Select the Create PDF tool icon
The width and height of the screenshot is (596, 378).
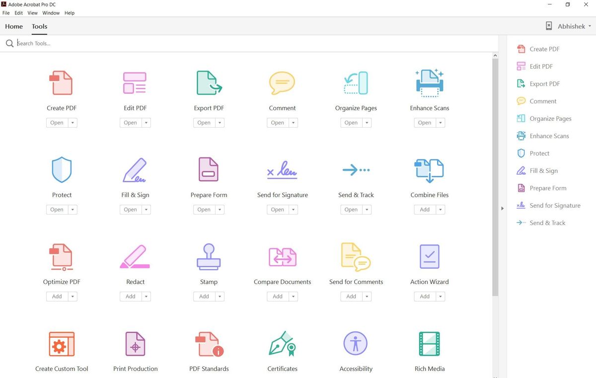pyautogui.click(x=62, y=82)
